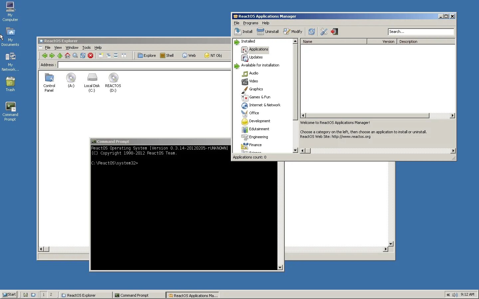Open Programs menu in Applications Manager
The height and width of the screenshot is (299, 479).
point(250,23)
